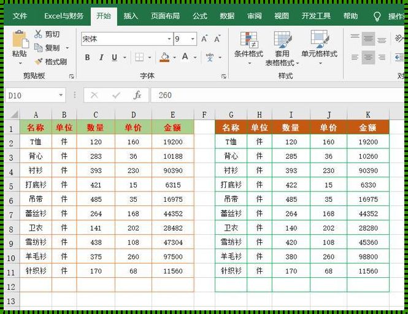Switch to Developer (开发工具) tab
Image resolution: width=408 pixels, height=314 pixels.
coord(316,16)
